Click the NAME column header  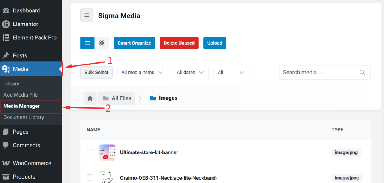93,130
